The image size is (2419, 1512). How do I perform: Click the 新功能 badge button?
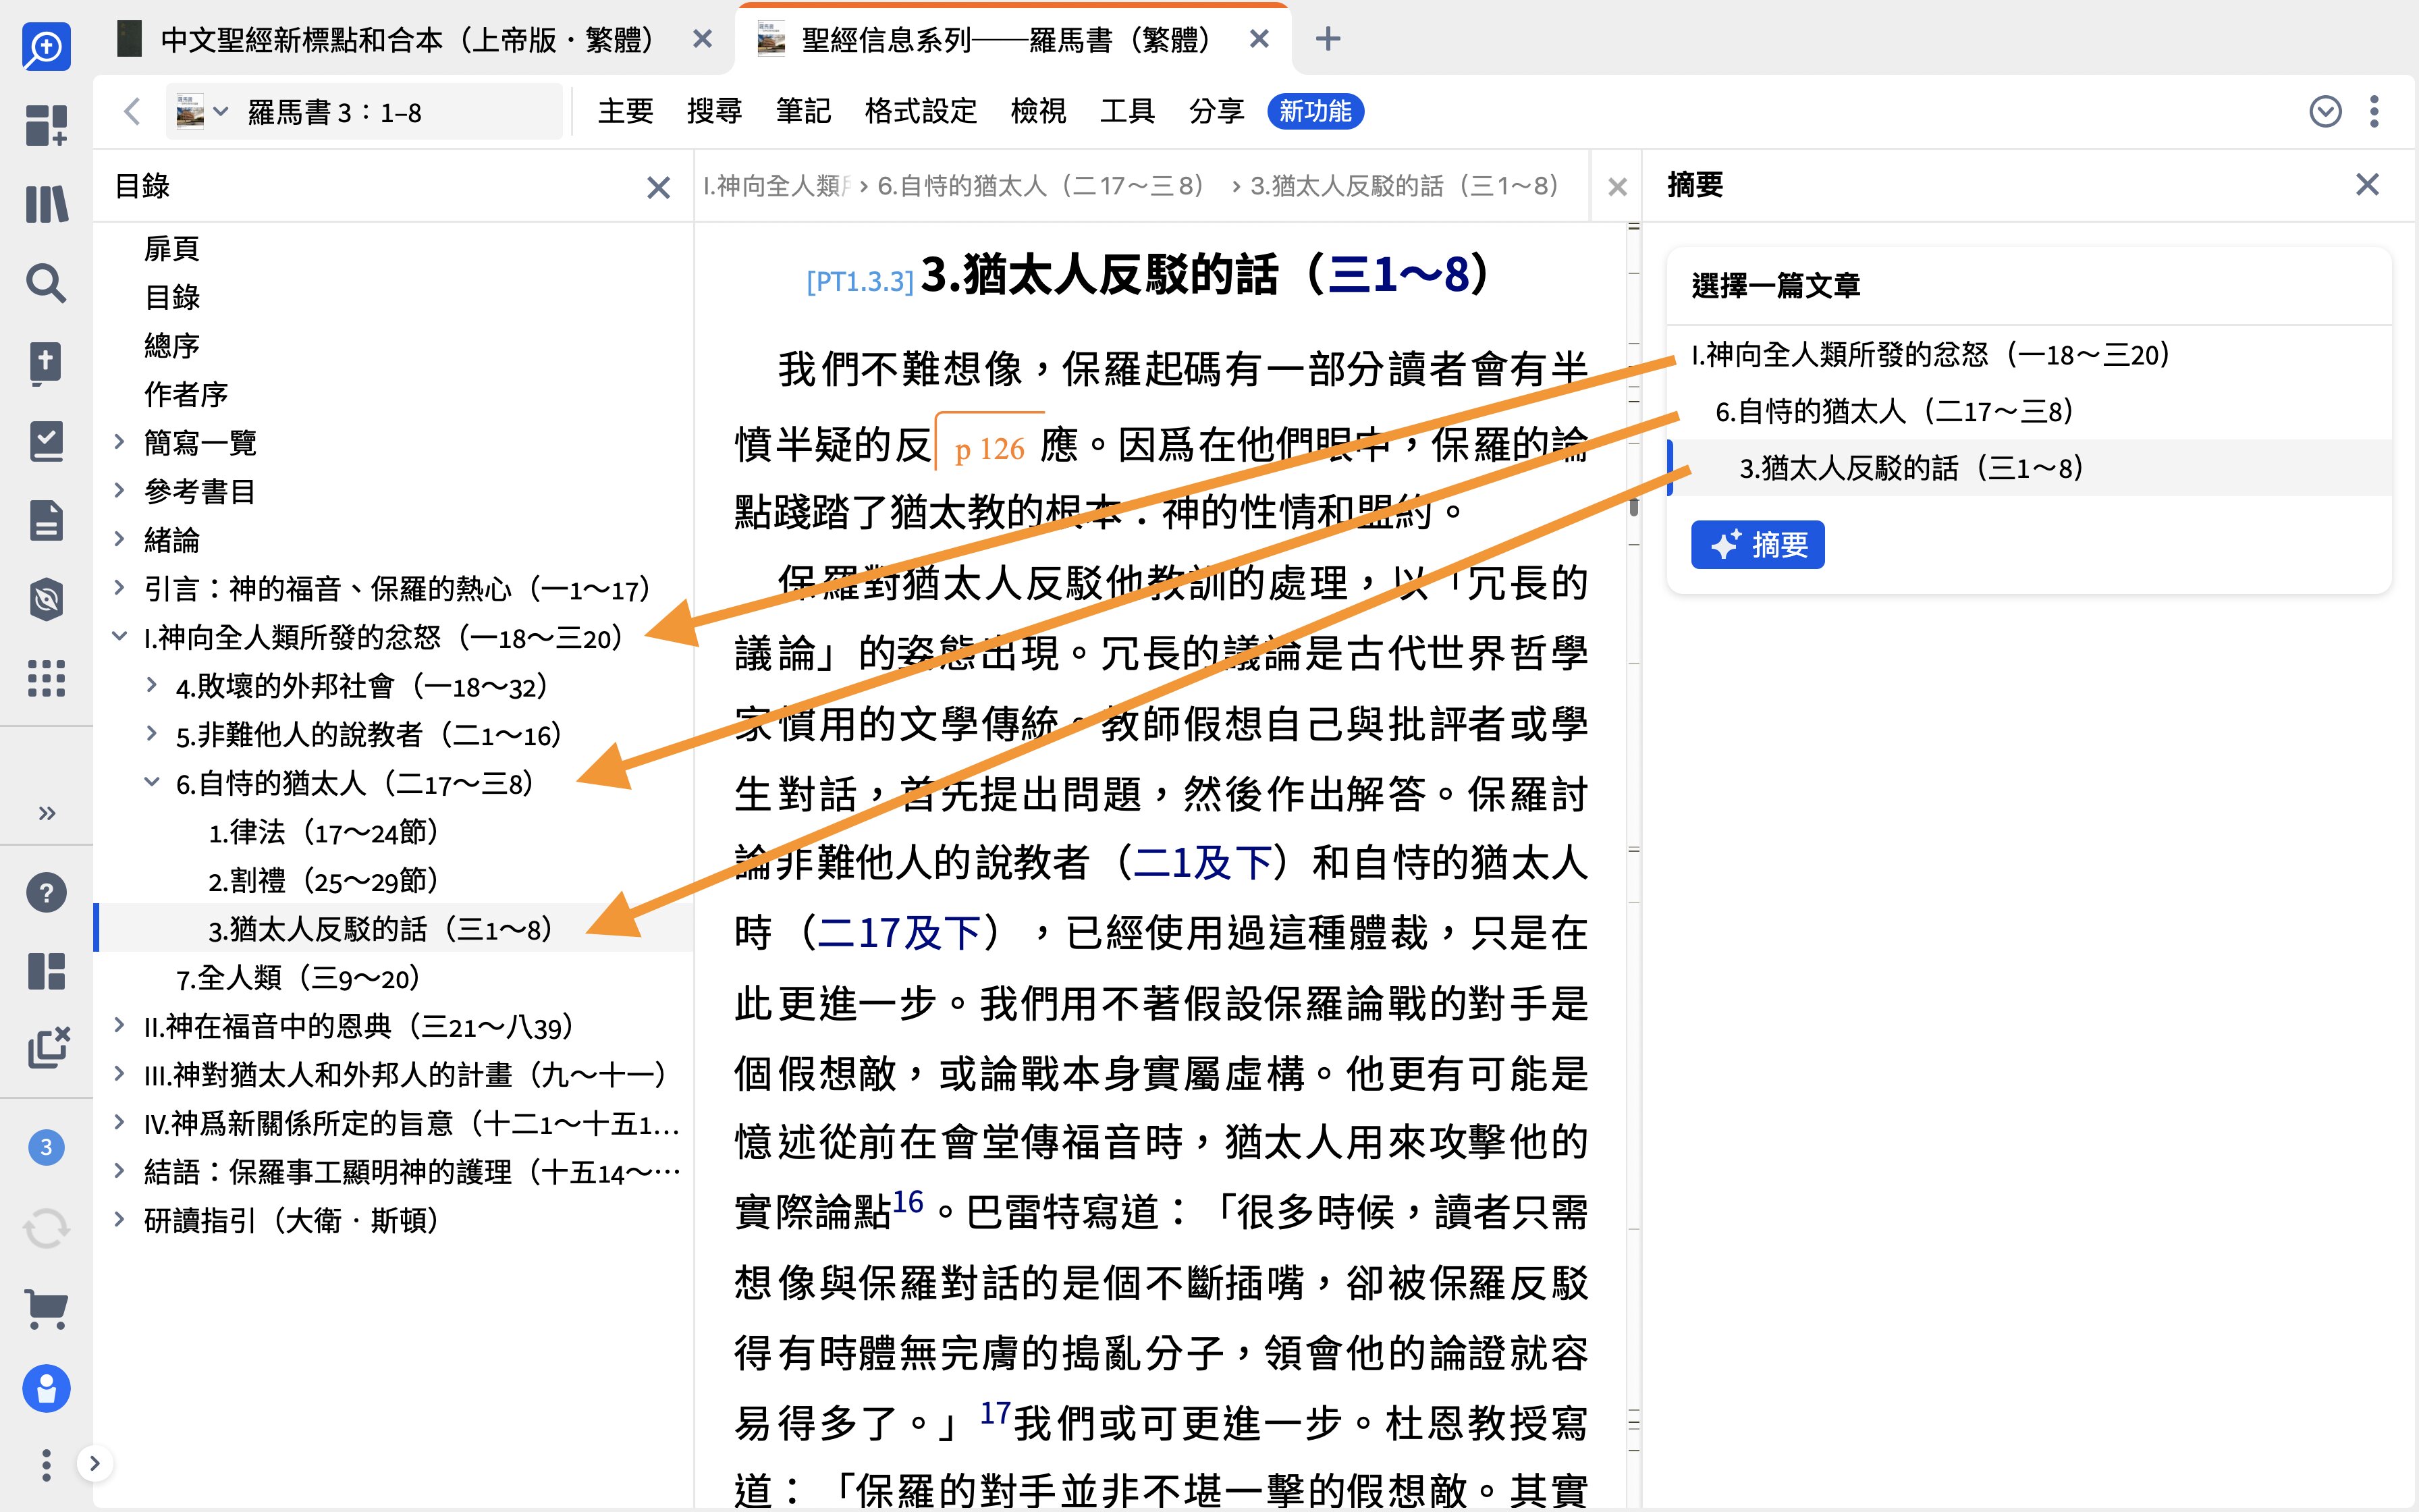(x=1315, y=111)
